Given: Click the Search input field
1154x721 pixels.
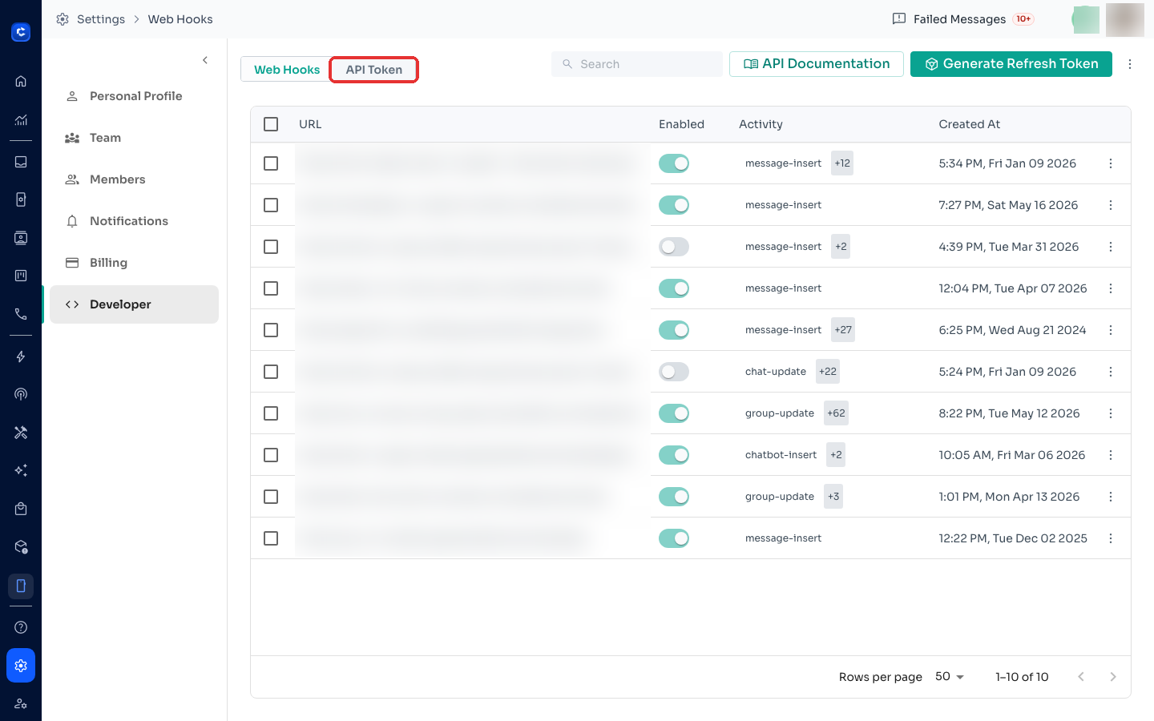Looking at the screenshot, I should point(637,64).
